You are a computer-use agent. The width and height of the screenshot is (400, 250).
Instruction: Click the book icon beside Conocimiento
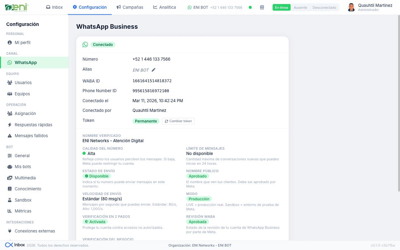tap(10, 189)
